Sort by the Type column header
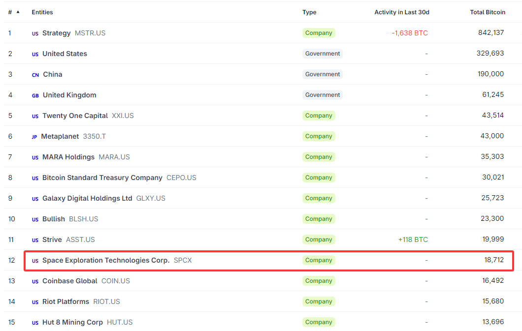The height and width of the screenshot is (331, 522). coord(309,12)
